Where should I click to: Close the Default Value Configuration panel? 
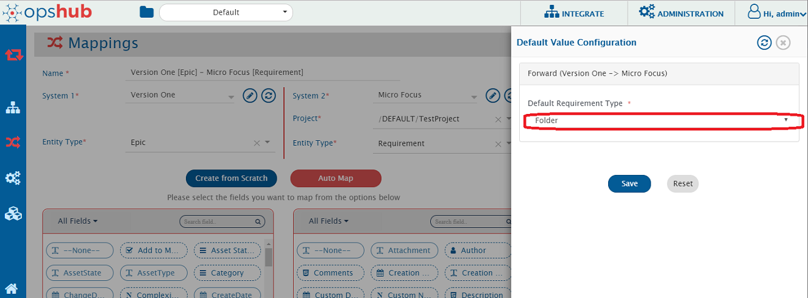tap(783, 43)
